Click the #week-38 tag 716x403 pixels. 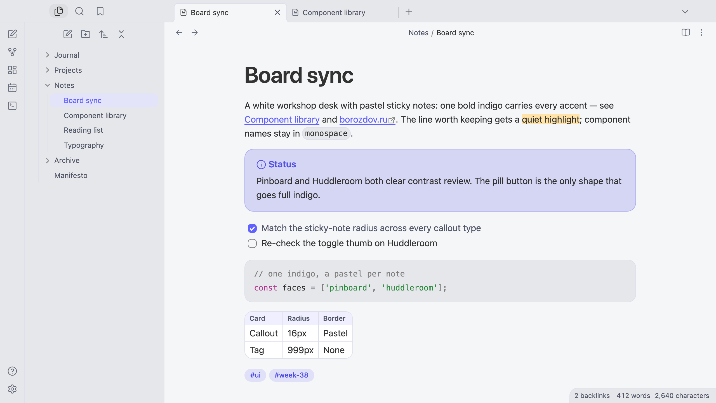[291, 375]
